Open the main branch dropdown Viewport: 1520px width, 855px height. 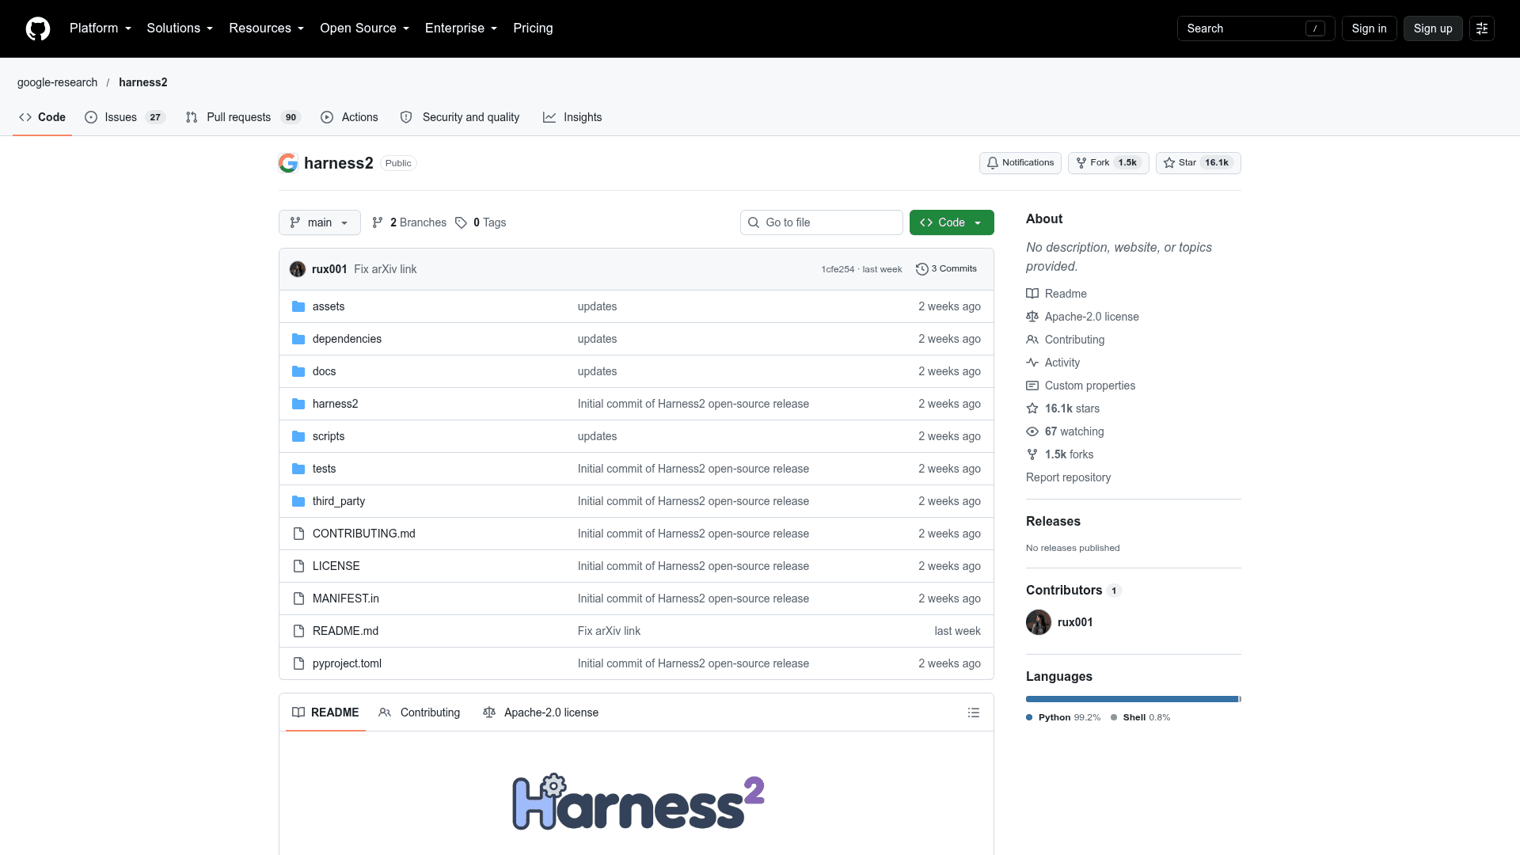coord(320,222)
